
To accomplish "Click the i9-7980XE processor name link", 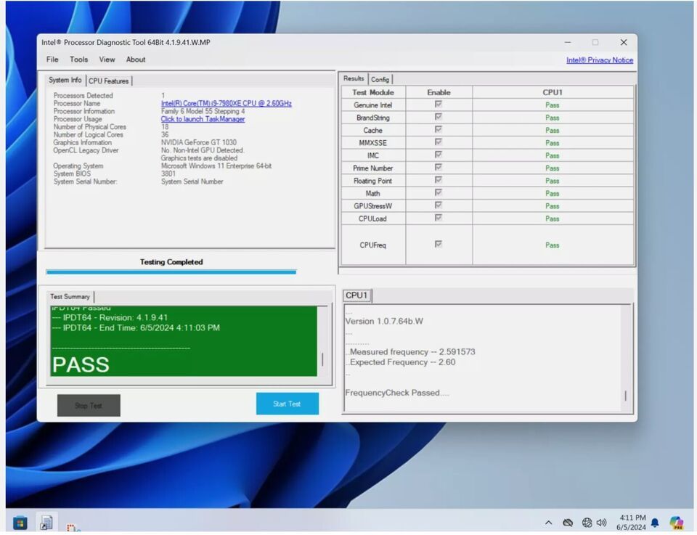I will coord(227,104).
